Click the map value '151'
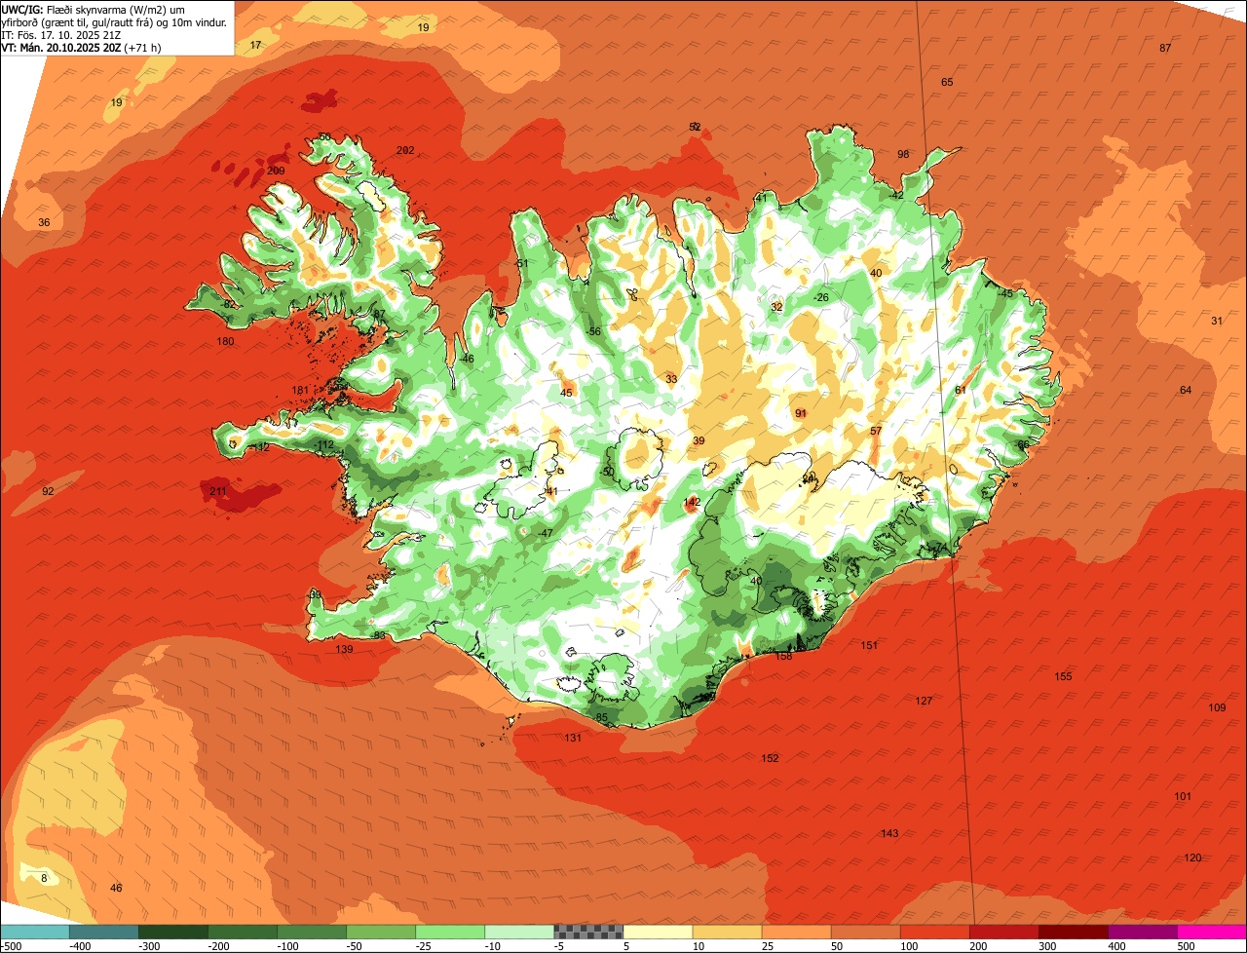Image resolution: width=1247 pixels, height=953 pixels. tap(869, 646)
